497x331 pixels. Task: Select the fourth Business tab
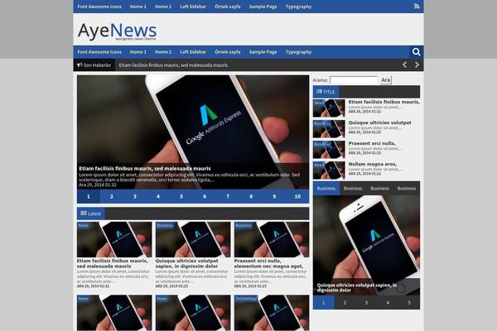pyautogui.click(x=407, y=189)
